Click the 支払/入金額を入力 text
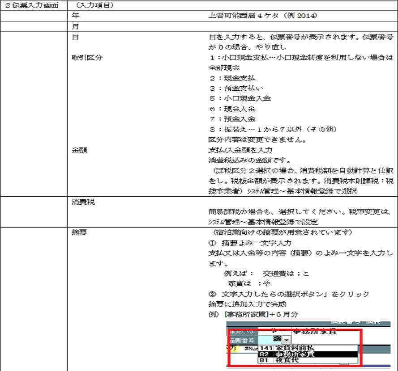The height and width of the screenshot is (371, 398). [240, 150]
